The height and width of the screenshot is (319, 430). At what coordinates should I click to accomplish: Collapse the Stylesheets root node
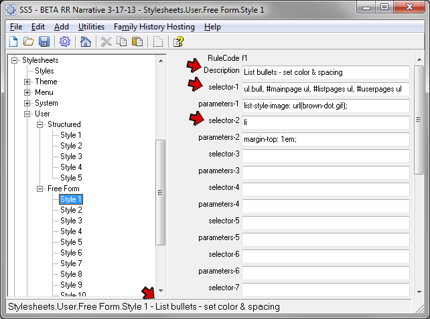click(15, 60)
